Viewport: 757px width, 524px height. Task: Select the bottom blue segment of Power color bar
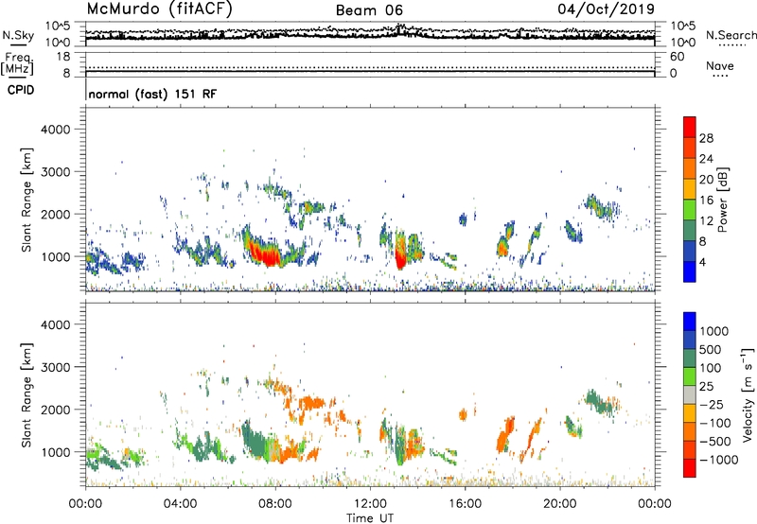pyautogui.click(x=690, y=271)
